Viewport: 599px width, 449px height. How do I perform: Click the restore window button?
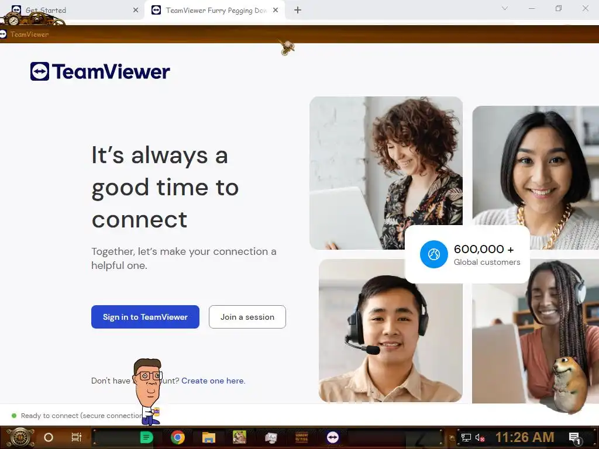[559, 8]
